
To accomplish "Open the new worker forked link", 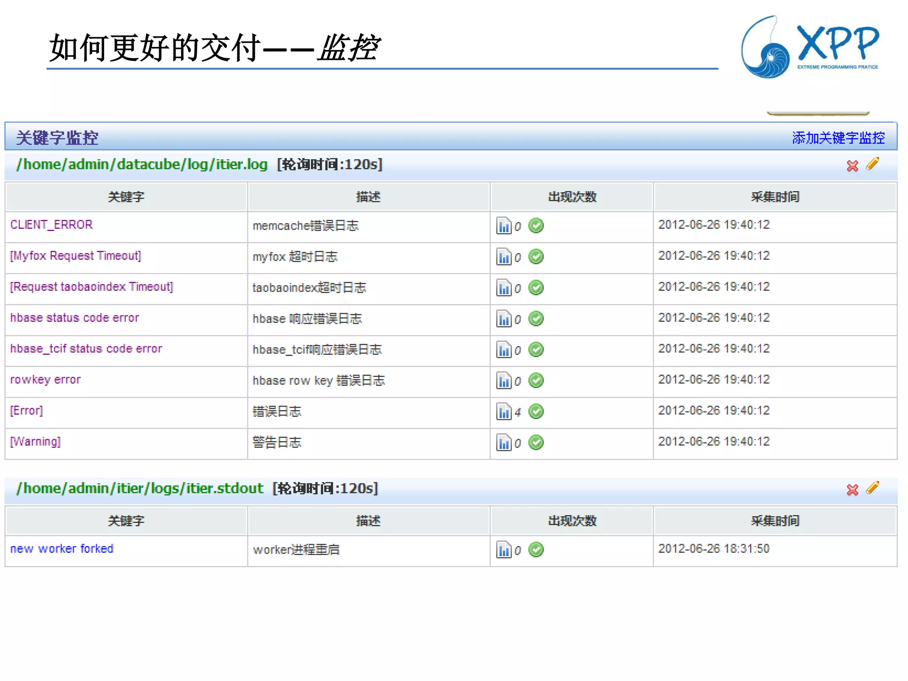I will click(x=62, y=549).
